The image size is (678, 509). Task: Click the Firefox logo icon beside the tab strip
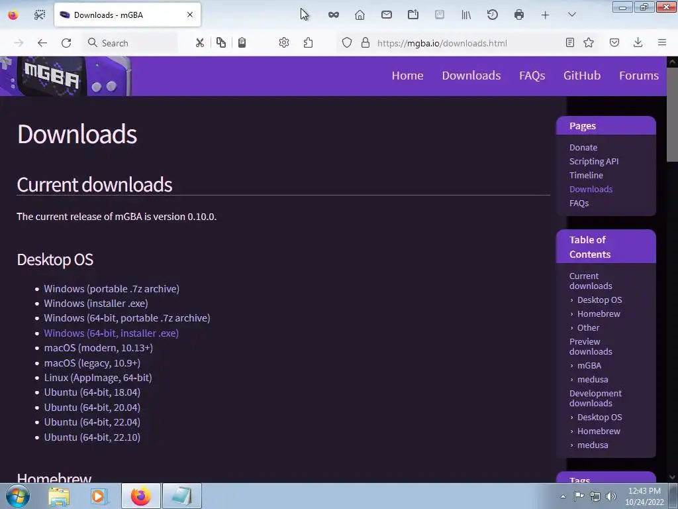pyautogui.click(x=13, y=15)
